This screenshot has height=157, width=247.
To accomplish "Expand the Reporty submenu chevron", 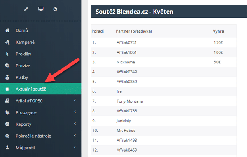I will [x=75, y=124].
